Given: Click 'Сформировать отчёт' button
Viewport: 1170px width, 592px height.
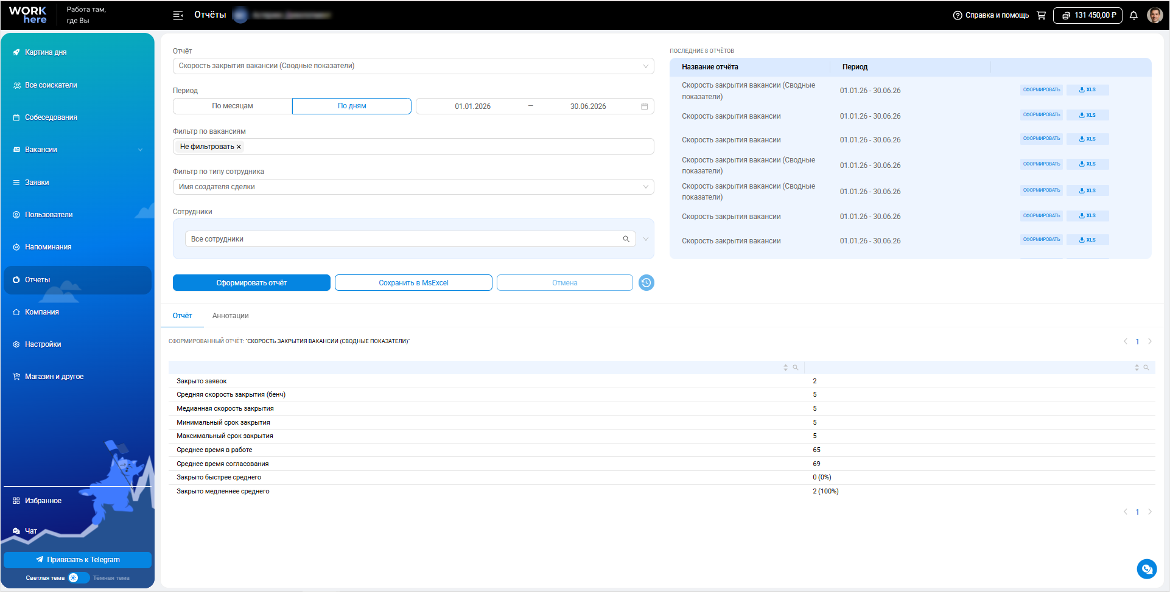Looking at the screenshot, I should pyautogui.click(x=251, y=283).
